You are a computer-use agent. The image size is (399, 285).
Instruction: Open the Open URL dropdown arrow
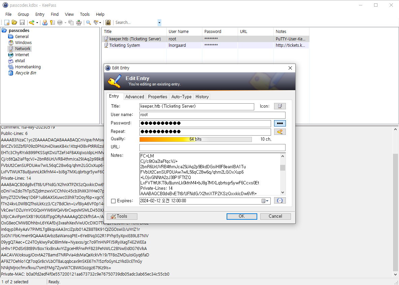click(65, 23)
